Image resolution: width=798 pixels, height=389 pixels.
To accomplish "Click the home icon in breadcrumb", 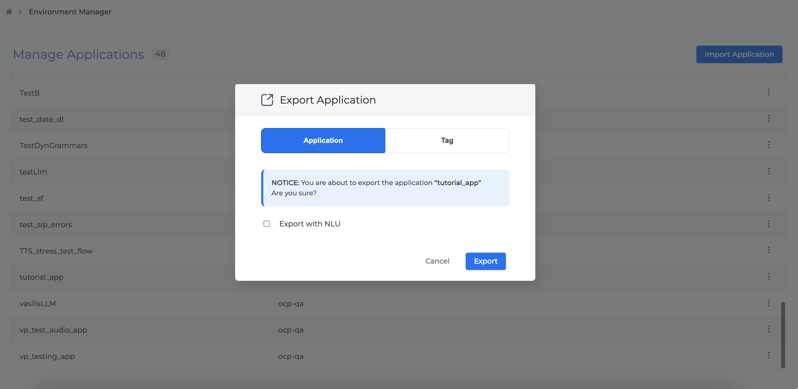I will pyautogui.click(x=9, y=12).
